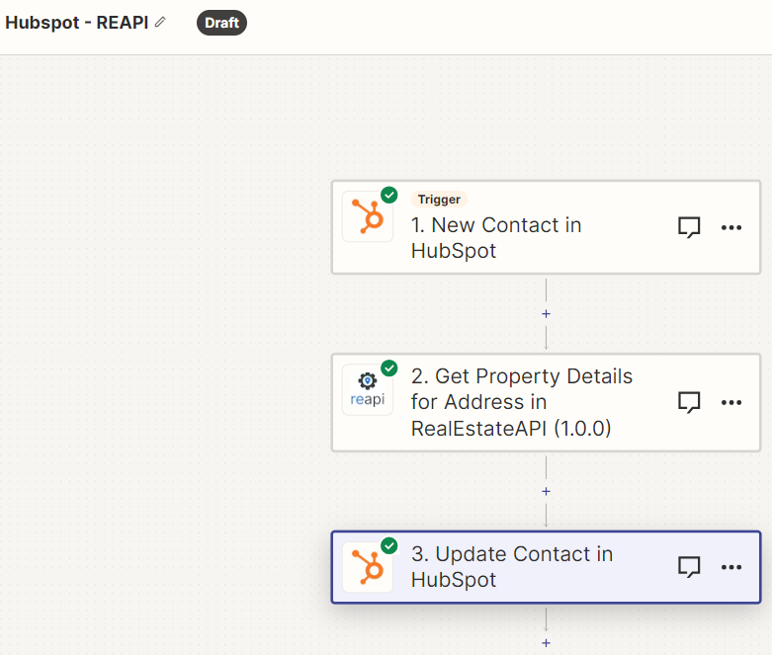Open comment icon on Get Property Details step
Image resolution: width=772 pixels, height=655 pixels.
[689, 402]
